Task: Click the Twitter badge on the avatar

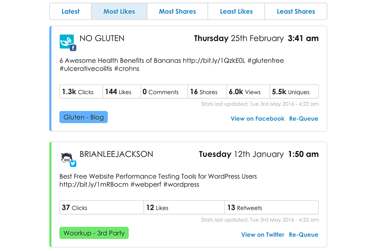Action: [73, 164]
